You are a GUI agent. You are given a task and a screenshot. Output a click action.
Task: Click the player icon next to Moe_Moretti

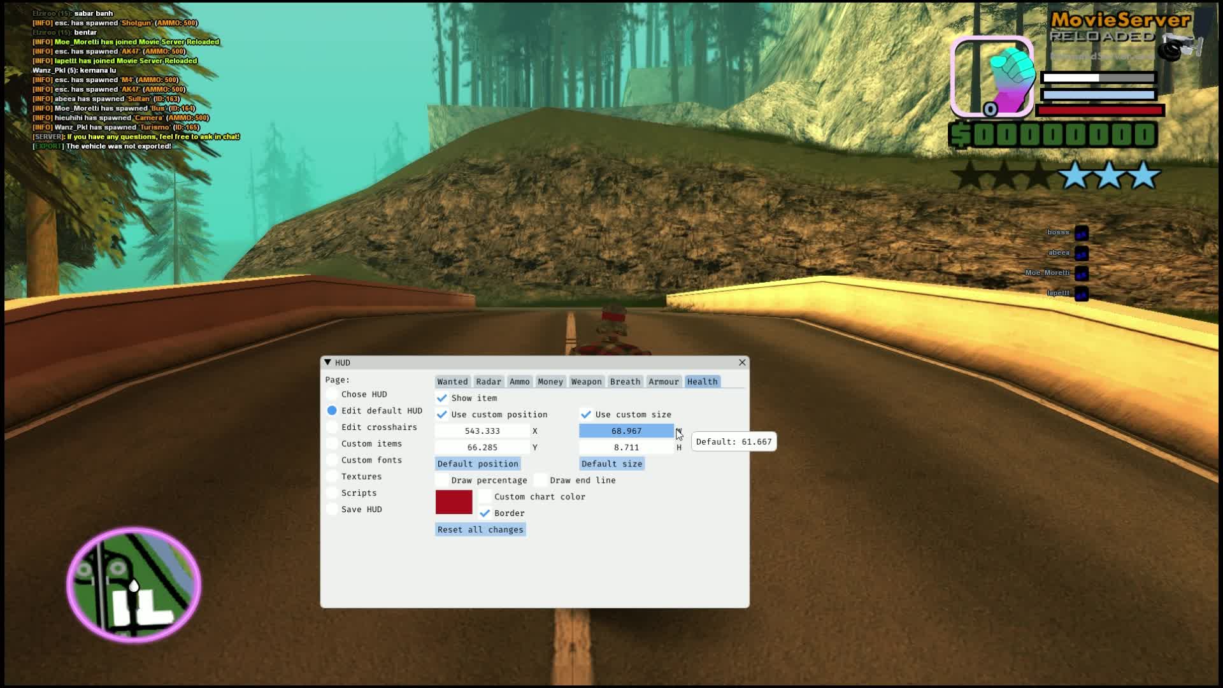pos(1081,274)
